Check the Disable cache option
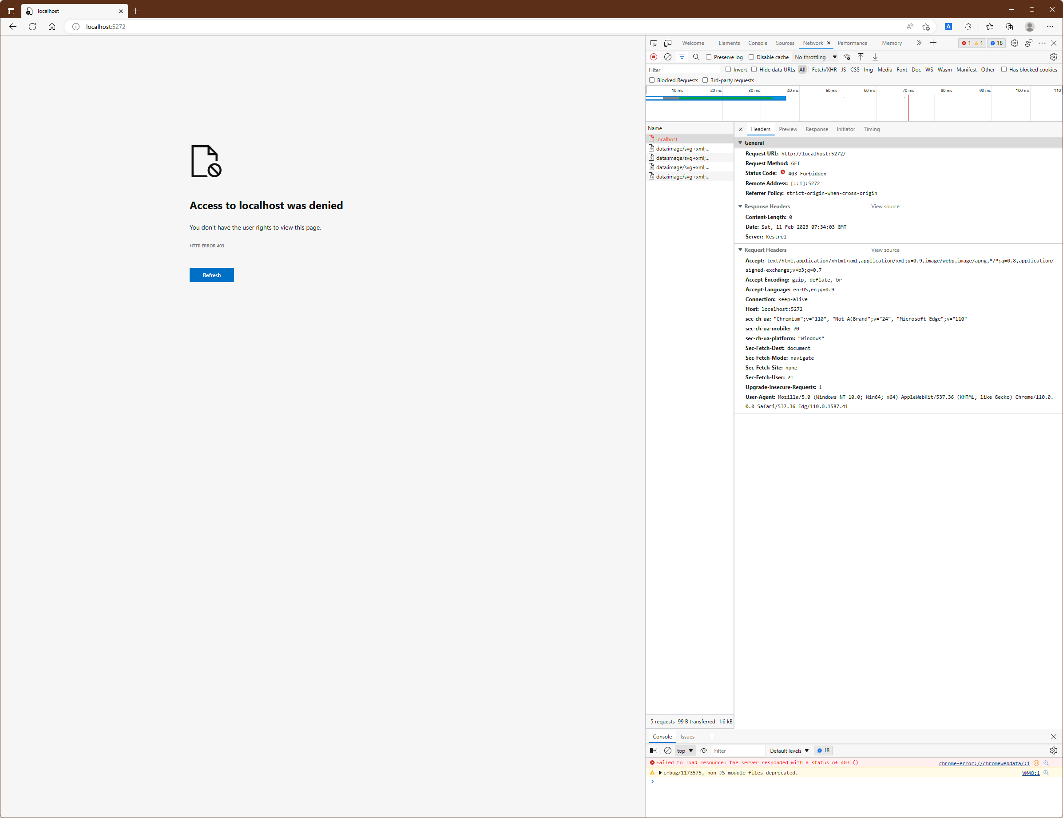This screenshot has height=818, width=1063. click(x=751, y=57)
